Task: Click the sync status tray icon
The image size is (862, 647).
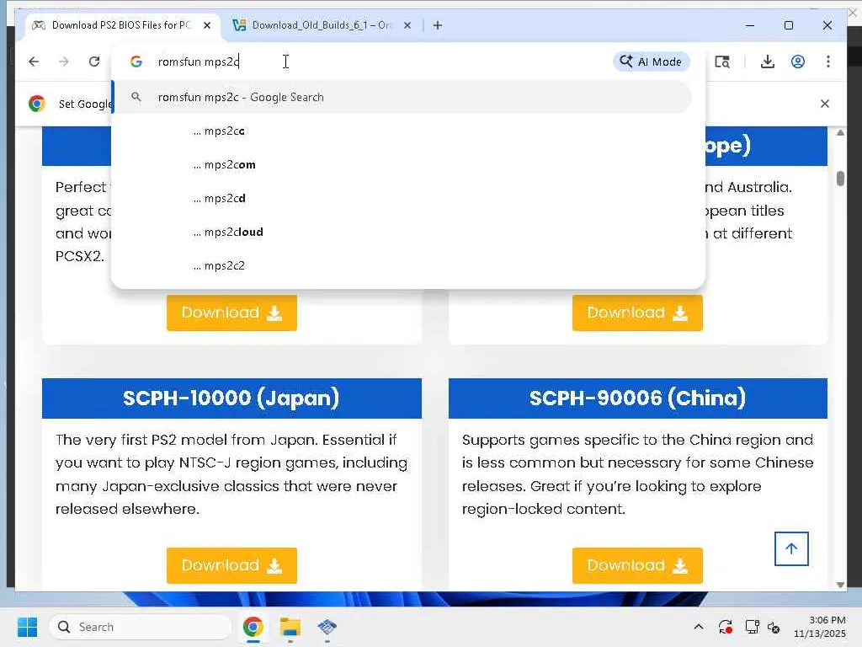Action: click(725, 627)
